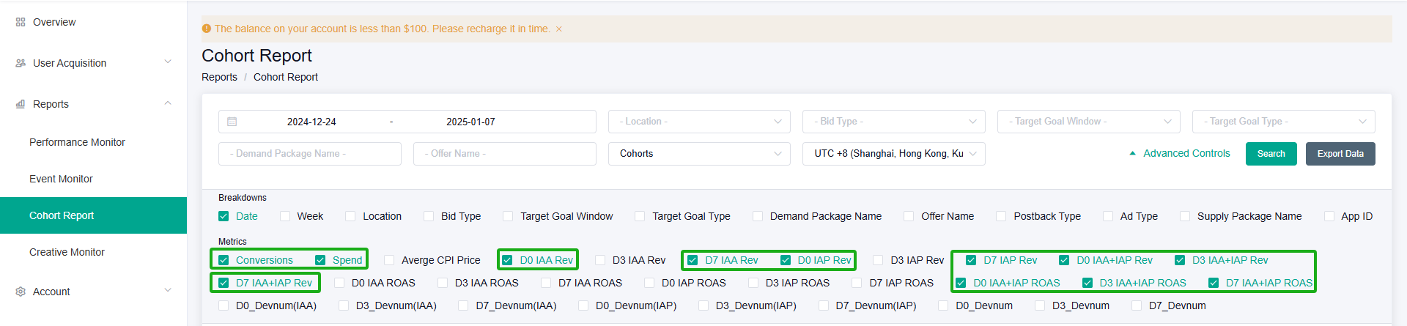This screenshot has width=1407, height=326.
Task: Open the Location dropdown filter
Action: click(x=699, y=122)
